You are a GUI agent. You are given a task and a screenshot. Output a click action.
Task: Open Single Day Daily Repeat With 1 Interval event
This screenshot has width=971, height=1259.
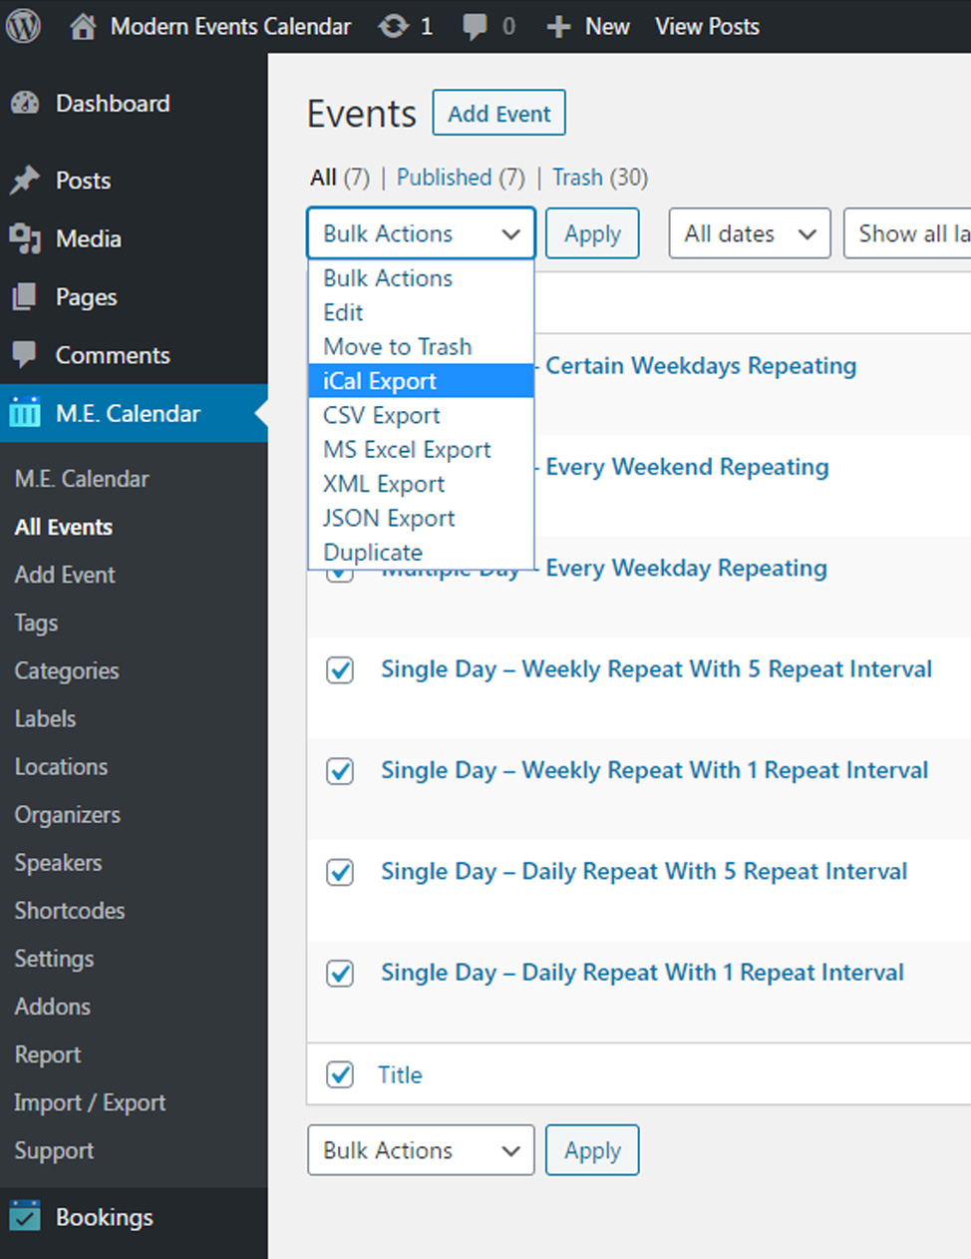click(x=642, y=973)
